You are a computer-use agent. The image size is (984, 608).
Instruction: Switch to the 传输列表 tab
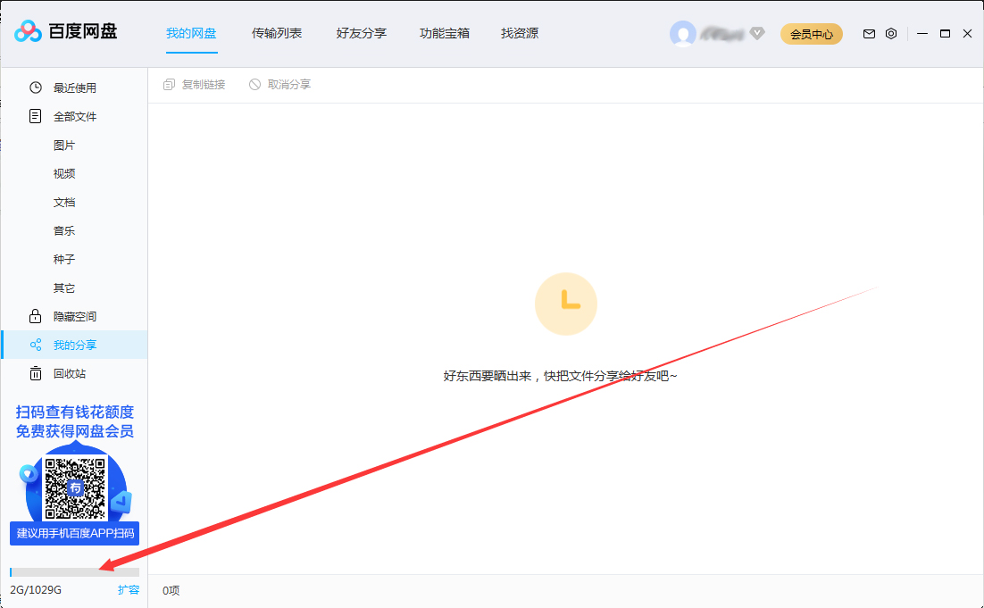pyautogui.click(x=277, y=33)
